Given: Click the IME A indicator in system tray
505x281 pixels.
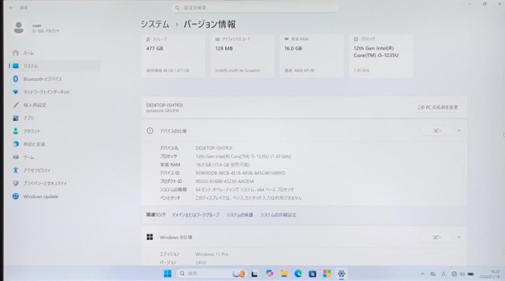Looking at the screenshot, I should [444, 274].
